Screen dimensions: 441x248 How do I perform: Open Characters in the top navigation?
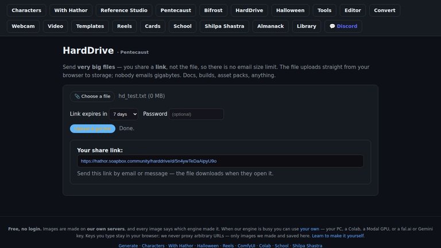coord(26,10)
